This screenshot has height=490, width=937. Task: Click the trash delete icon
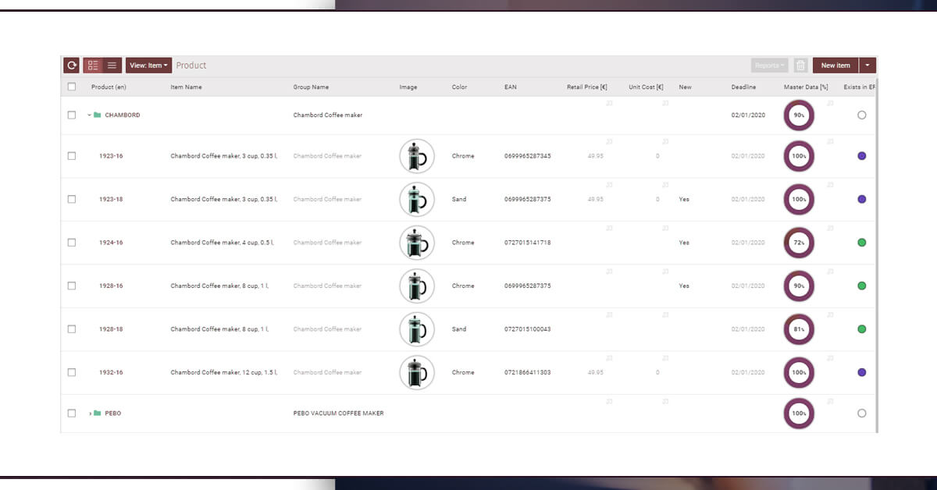click(800, 66)
